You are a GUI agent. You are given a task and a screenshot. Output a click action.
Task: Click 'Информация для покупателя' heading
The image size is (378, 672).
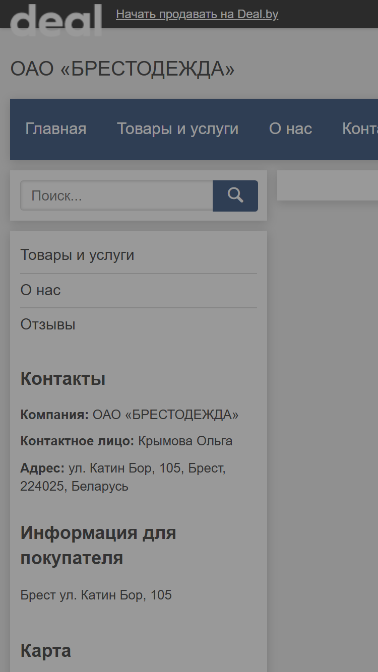click(98, 546)
